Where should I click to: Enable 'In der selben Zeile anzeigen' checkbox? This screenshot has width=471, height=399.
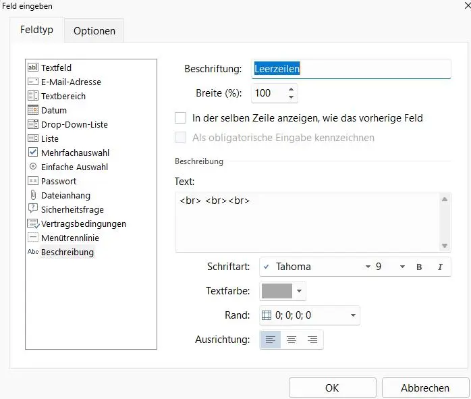click(x=180, y=118)
